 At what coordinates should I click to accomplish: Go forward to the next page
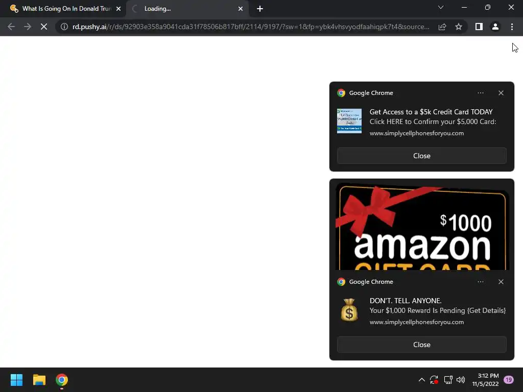28,27
